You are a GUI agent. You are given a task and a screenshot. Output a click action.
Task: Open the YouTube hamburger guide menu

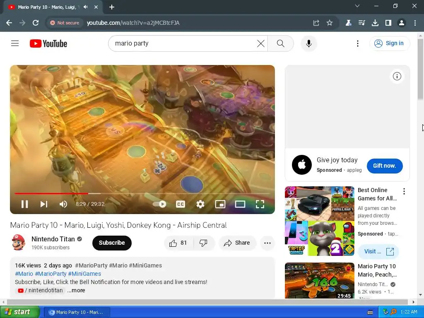coord(15,43)
